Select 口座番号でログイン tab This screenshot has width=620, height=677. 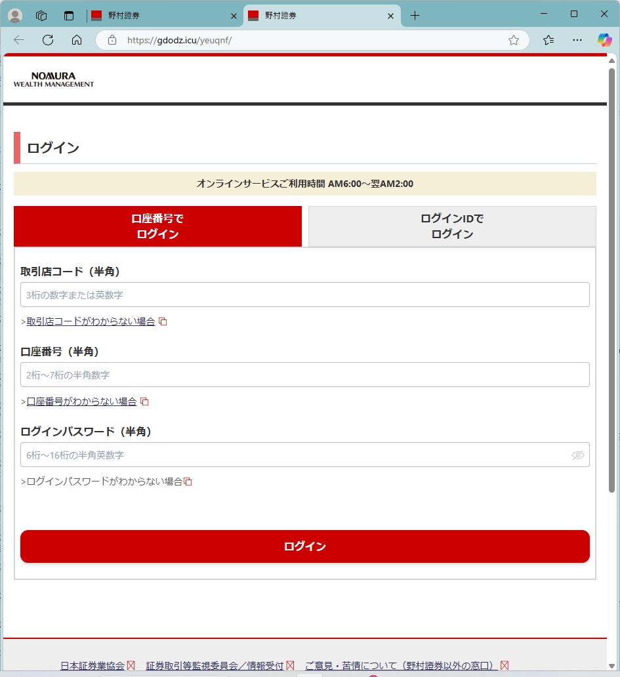157,226
